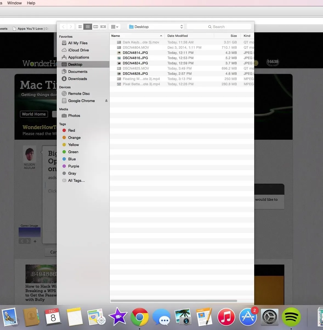Open Maps from the Dock
323x330 pixels.
click(x=96, y=317)
